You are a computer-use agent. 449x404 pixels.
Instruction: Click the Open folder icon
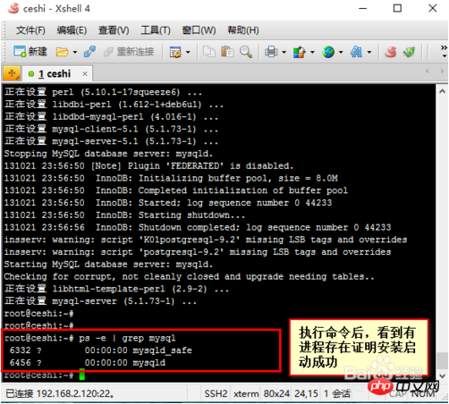pyautogui.click(x=62, y=52)
